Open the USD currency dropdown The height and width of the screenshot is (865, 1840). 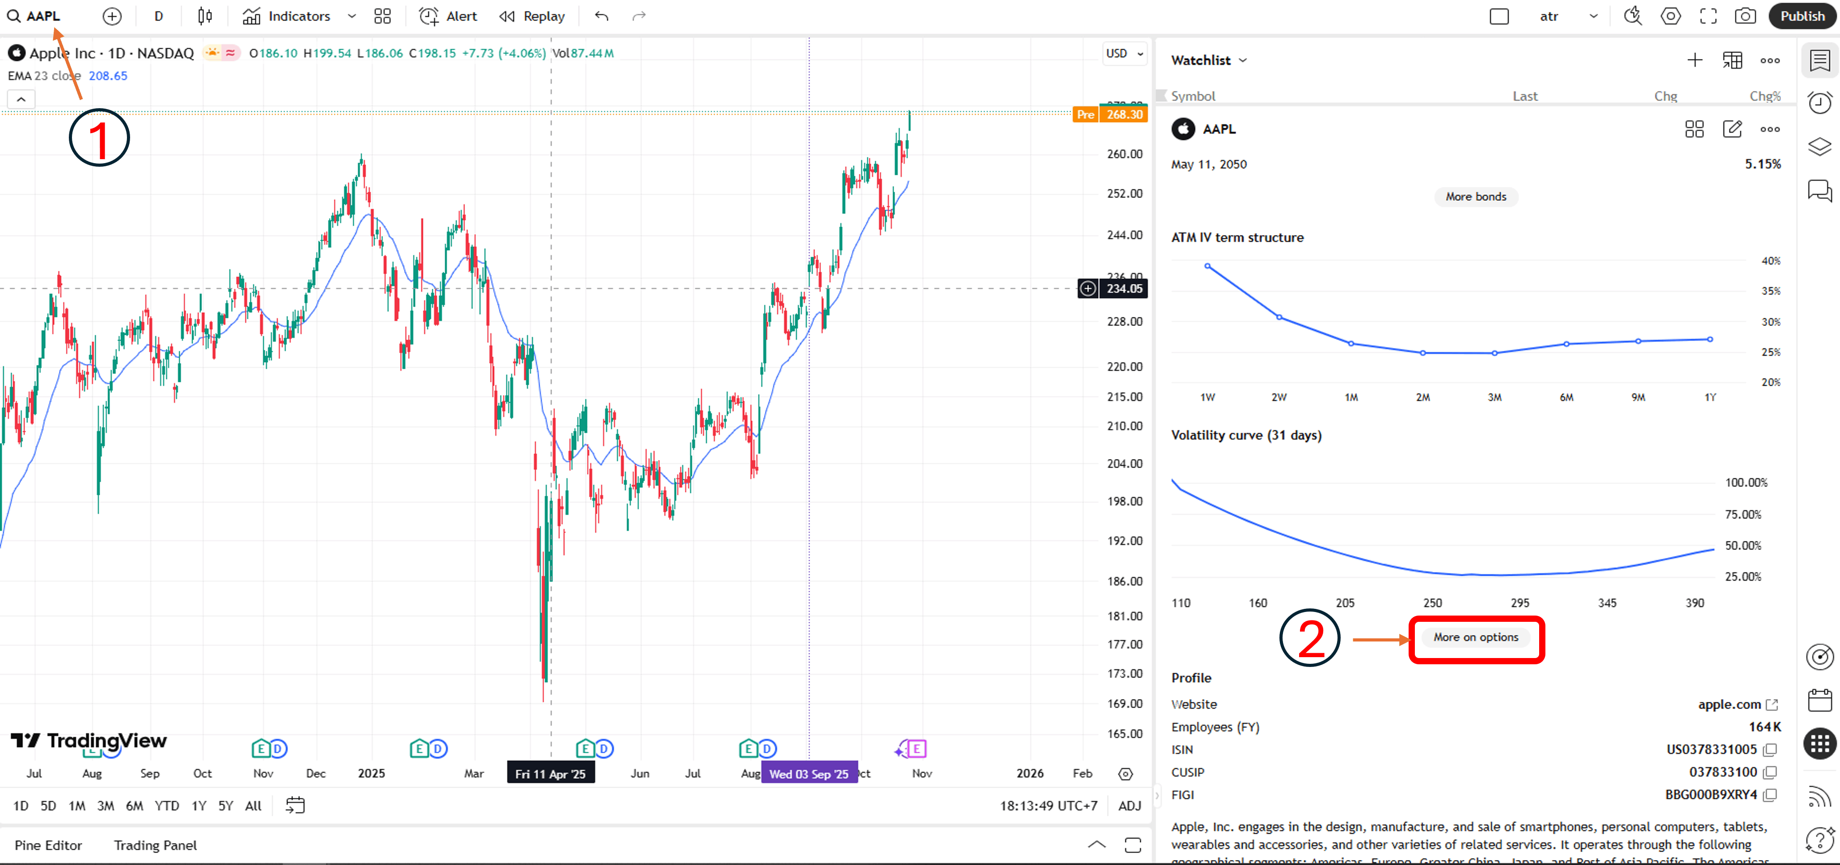(1124, 53)
